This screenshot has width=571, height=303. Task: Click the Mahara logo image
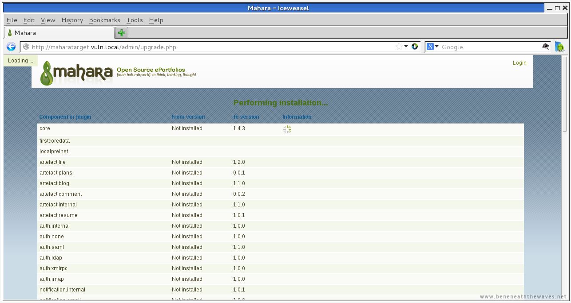pos(76,72)
